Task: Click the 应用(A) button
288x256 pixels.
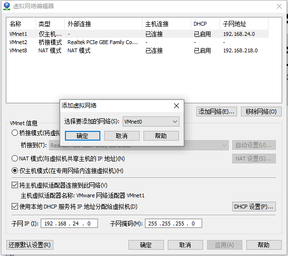Action: [224, 245]
